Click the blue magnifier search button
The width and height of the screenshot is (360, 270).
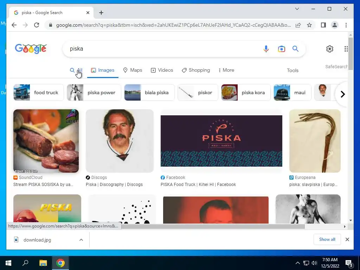295,49
